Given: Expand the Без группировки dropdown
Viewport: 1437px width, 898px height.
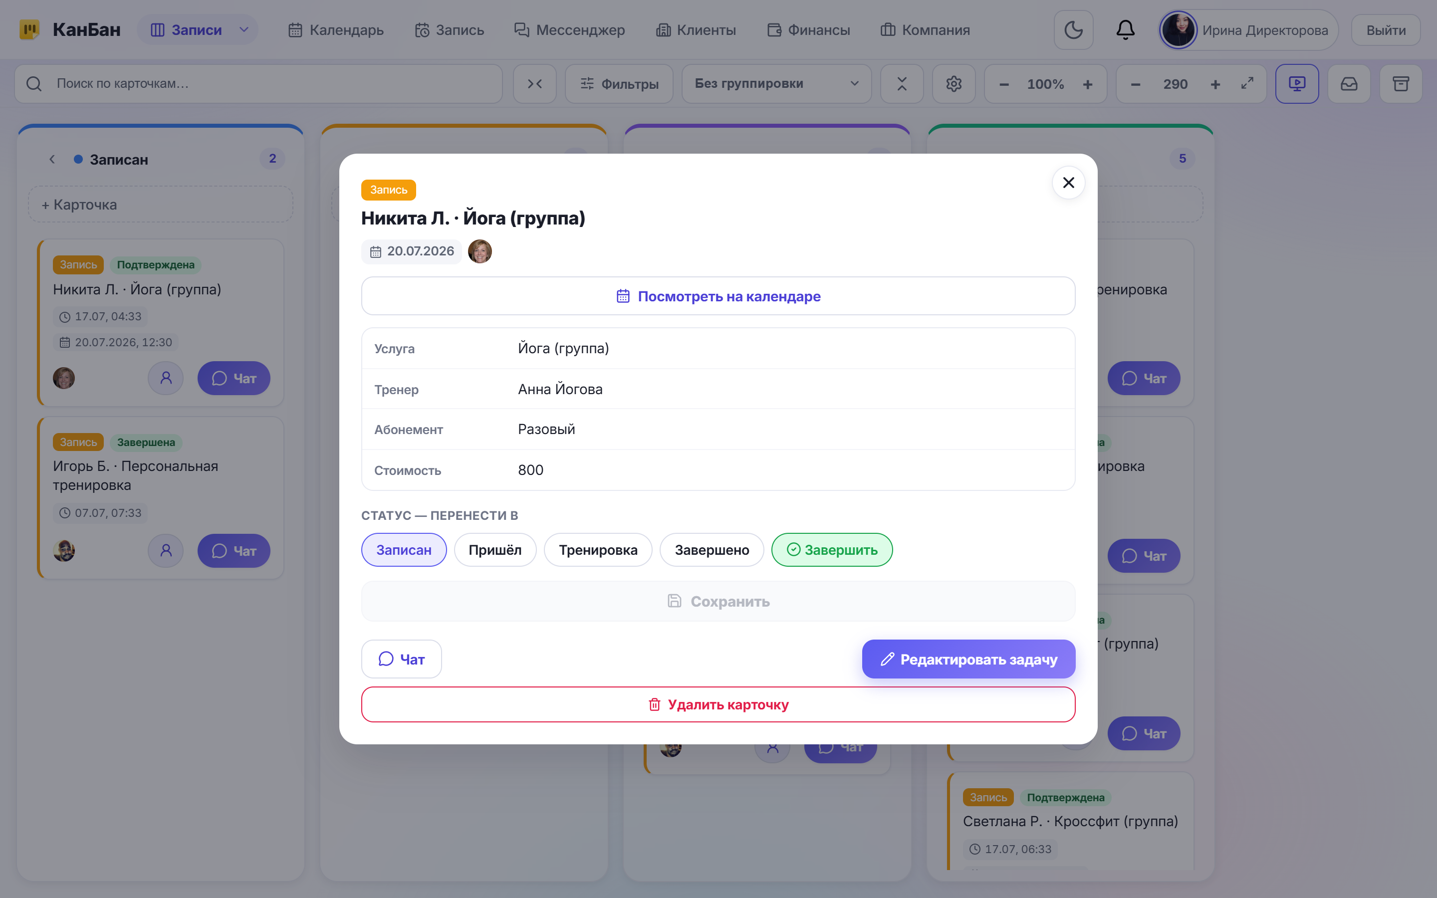Looking at the screenshot, I should tap(777, 84).
